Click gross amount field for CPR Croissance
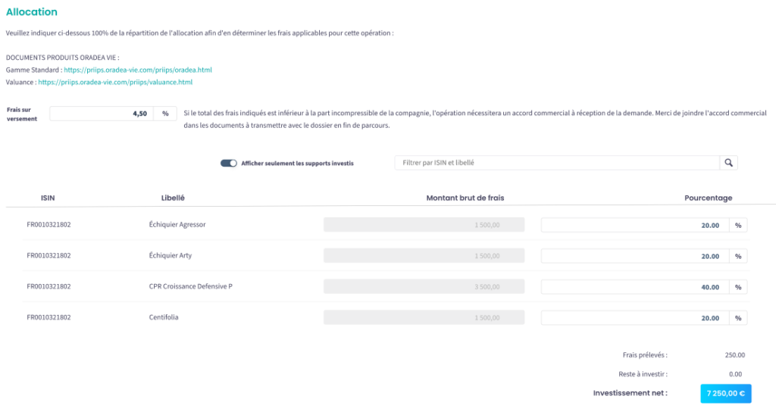The height and width of the screenshot is (412, 776). 424,287
